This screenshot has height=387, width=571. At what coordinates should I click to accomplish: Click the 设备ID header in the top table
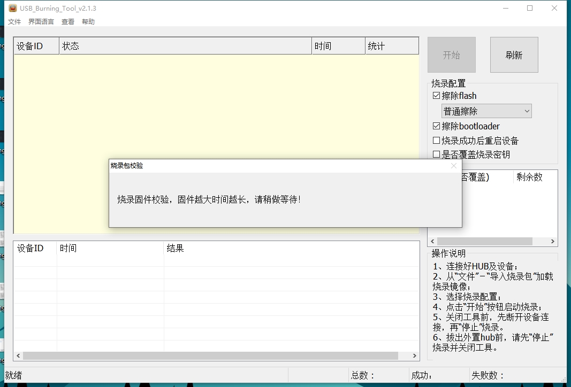pos(36,46)
